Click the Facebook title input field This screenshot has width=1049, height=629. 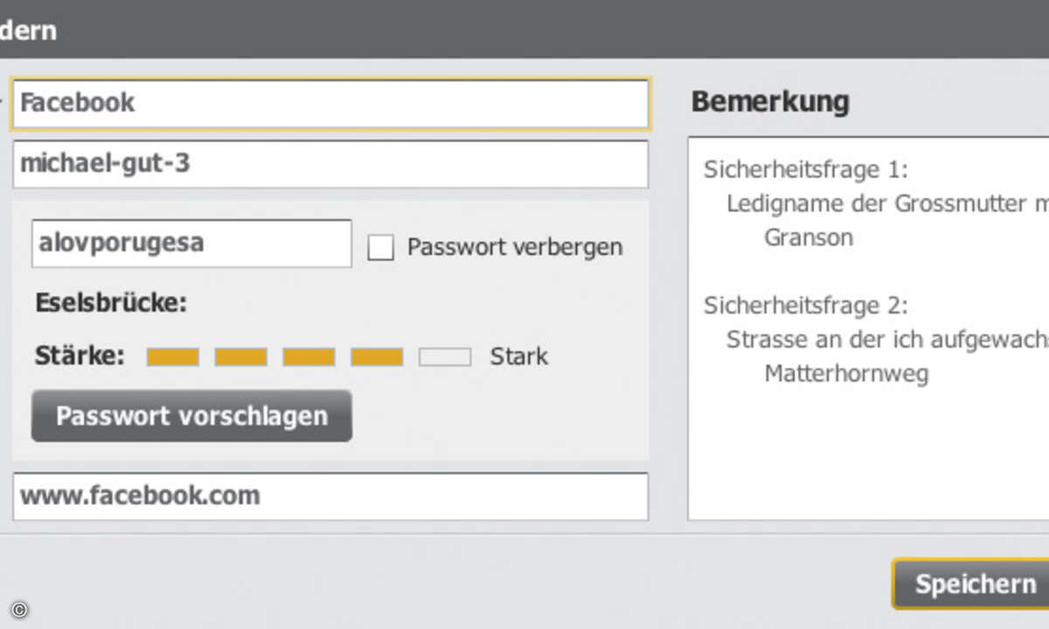coord(330,103)
